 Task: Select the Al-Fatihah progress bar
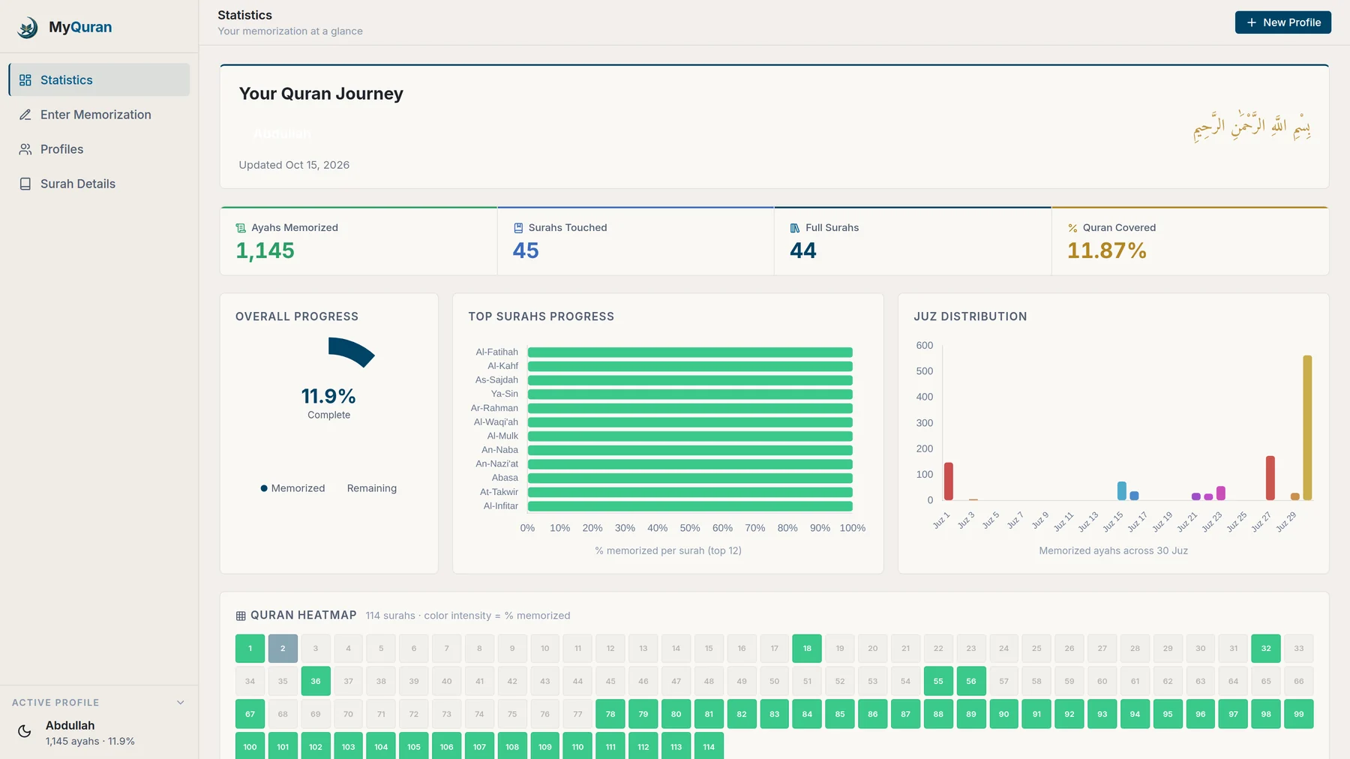690,352
